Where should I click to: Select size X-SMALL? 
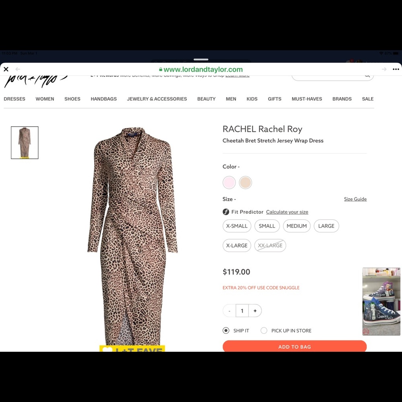(x=237, y=226)
